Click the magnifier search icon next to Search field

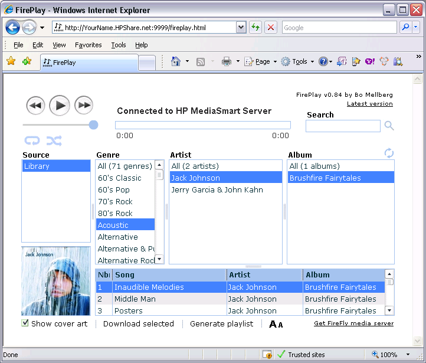point(389,126)
